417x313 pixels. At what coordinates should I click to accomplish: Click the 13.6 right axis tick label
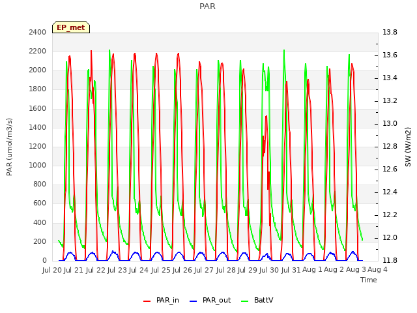click(x=390, y=55)
